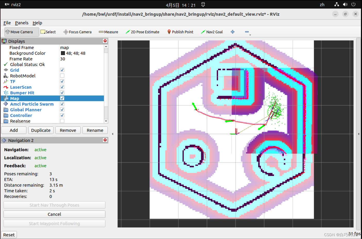The height and width of the screenshot is (239, 362).
Task: Toggle the Bumper Hit checkbox
Action: 62,93
